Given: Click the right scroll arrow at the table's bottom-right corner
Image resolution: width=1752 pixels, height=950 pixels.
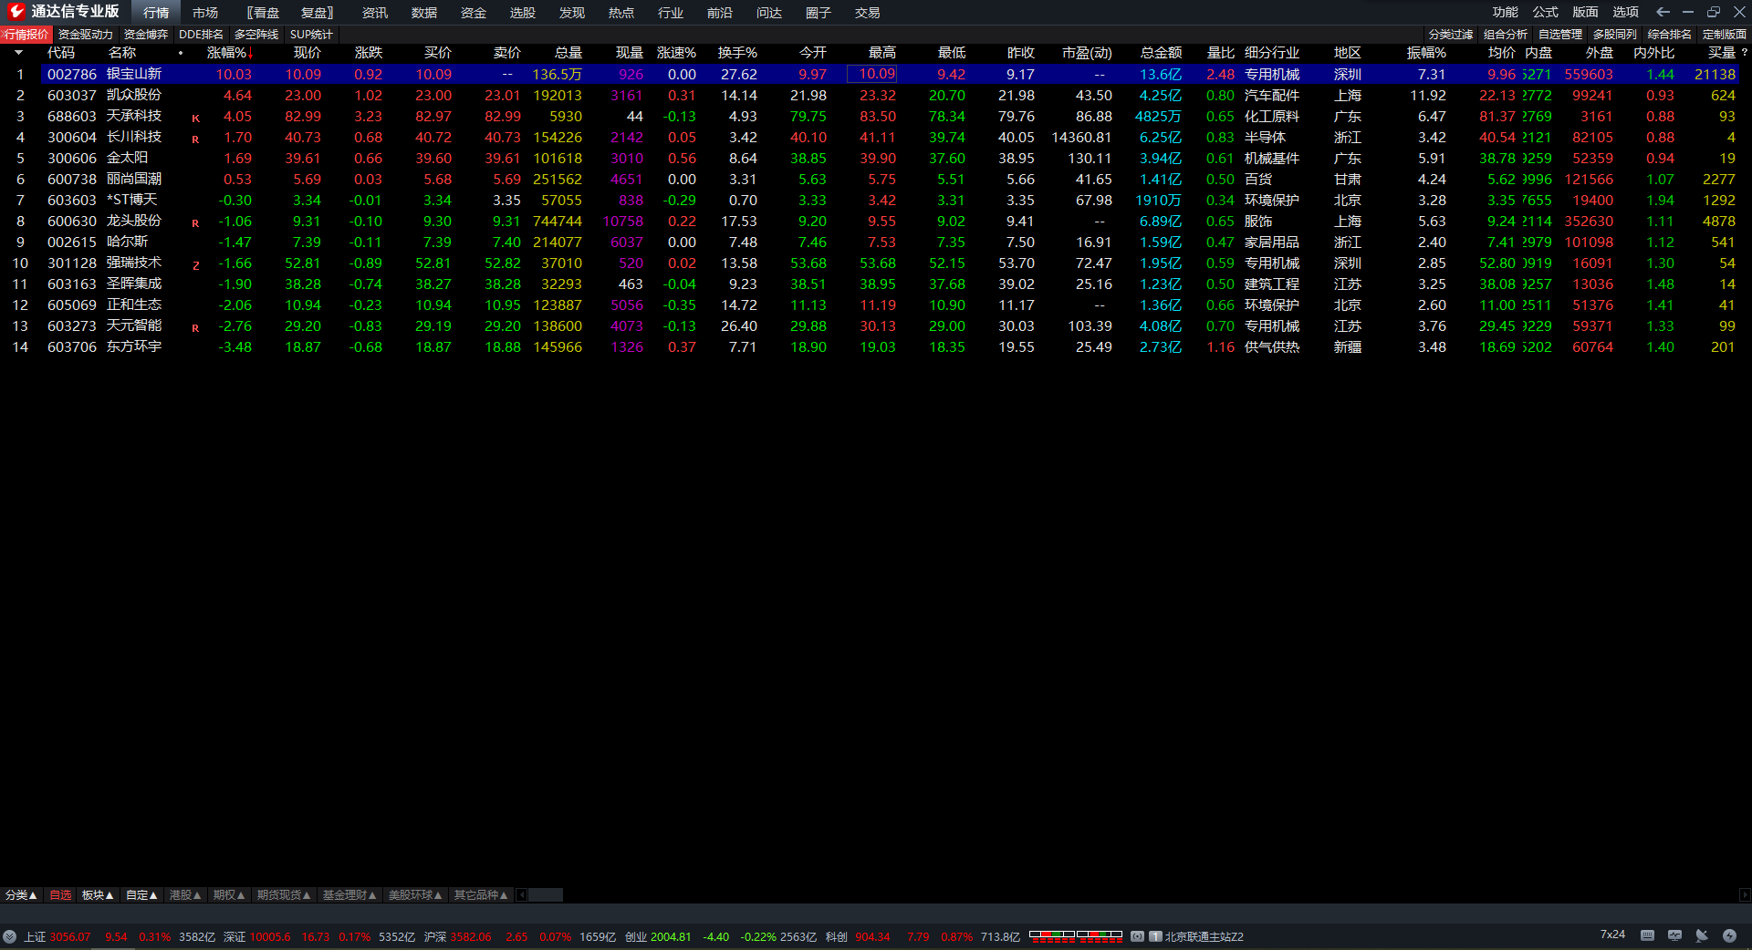Looking at the screenshot, I should 1745,895.
